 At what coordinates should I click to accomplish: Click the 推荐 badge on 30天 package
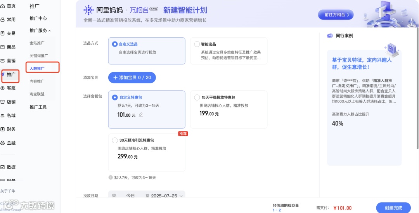click(183, 133)
